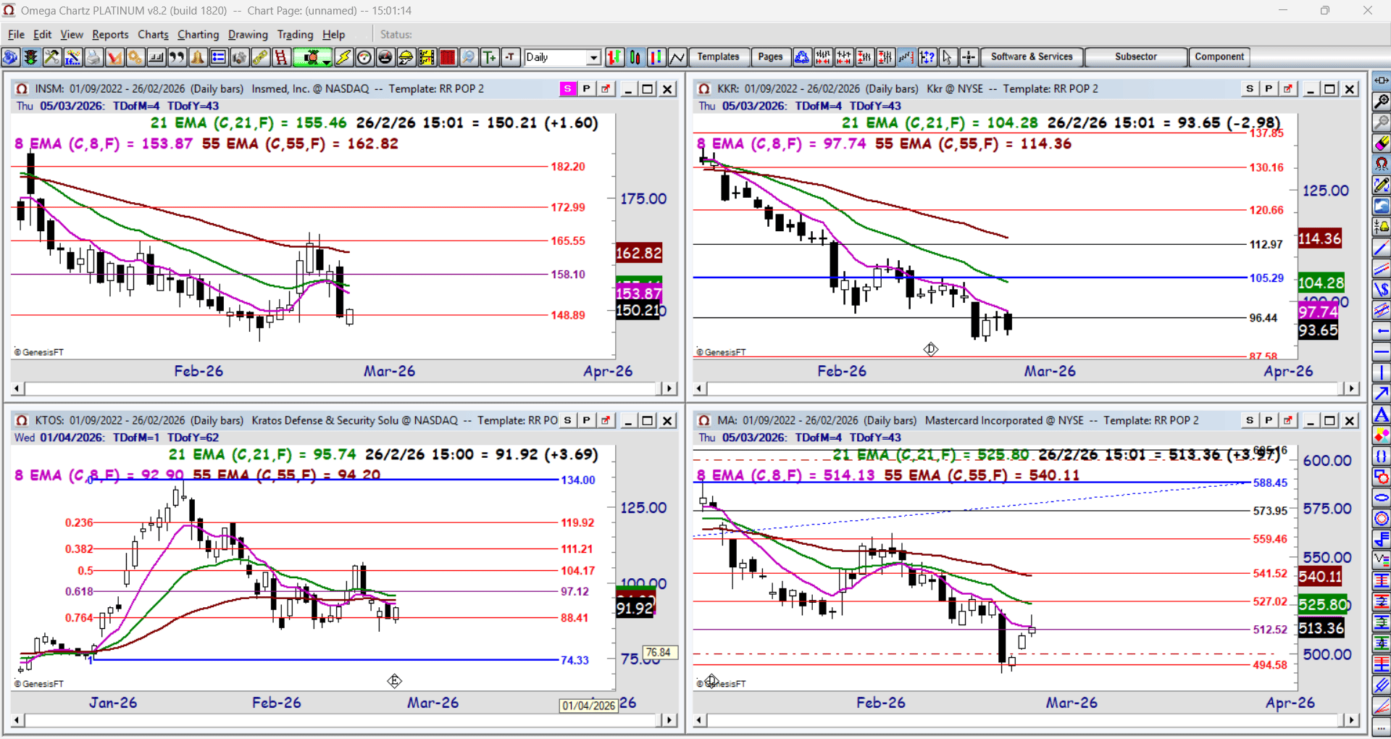Select the arrow pointer tool
1391x739 pixels.
click(948, 57)
